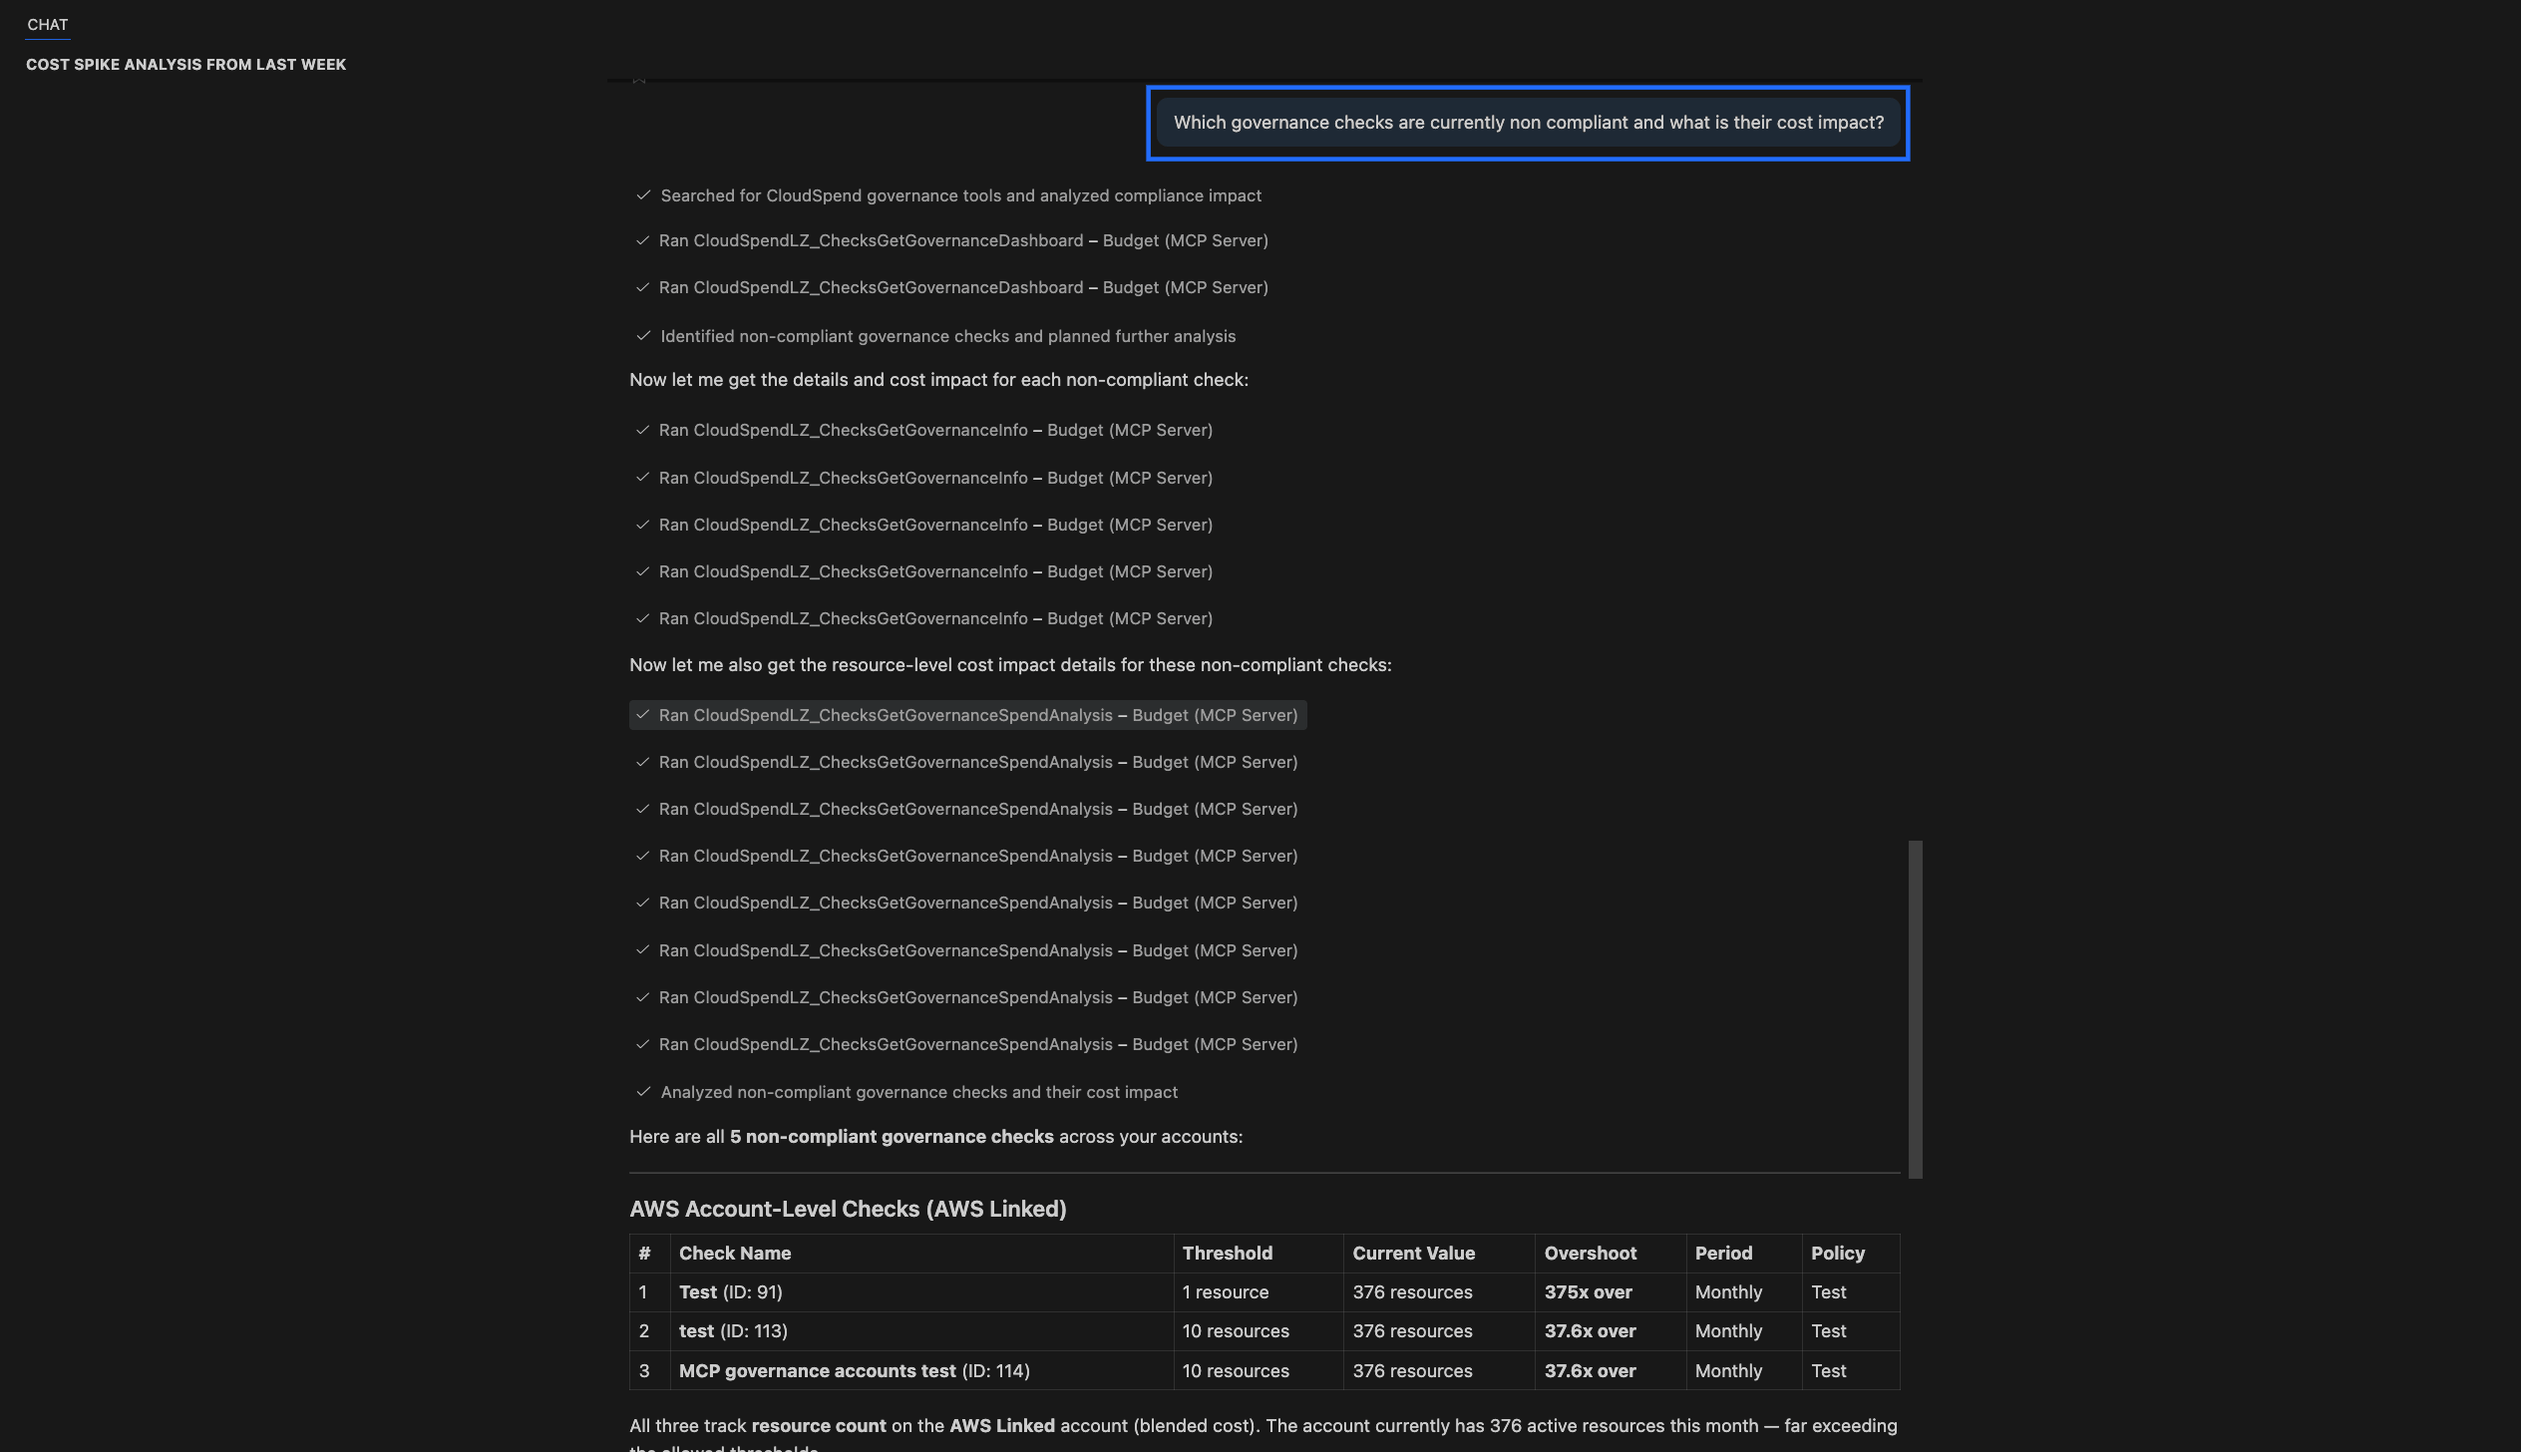Click the checkmark beside 'Searched for CloudSpend governance tools'
2521x1452 pixels.
(x=643, y=195)
